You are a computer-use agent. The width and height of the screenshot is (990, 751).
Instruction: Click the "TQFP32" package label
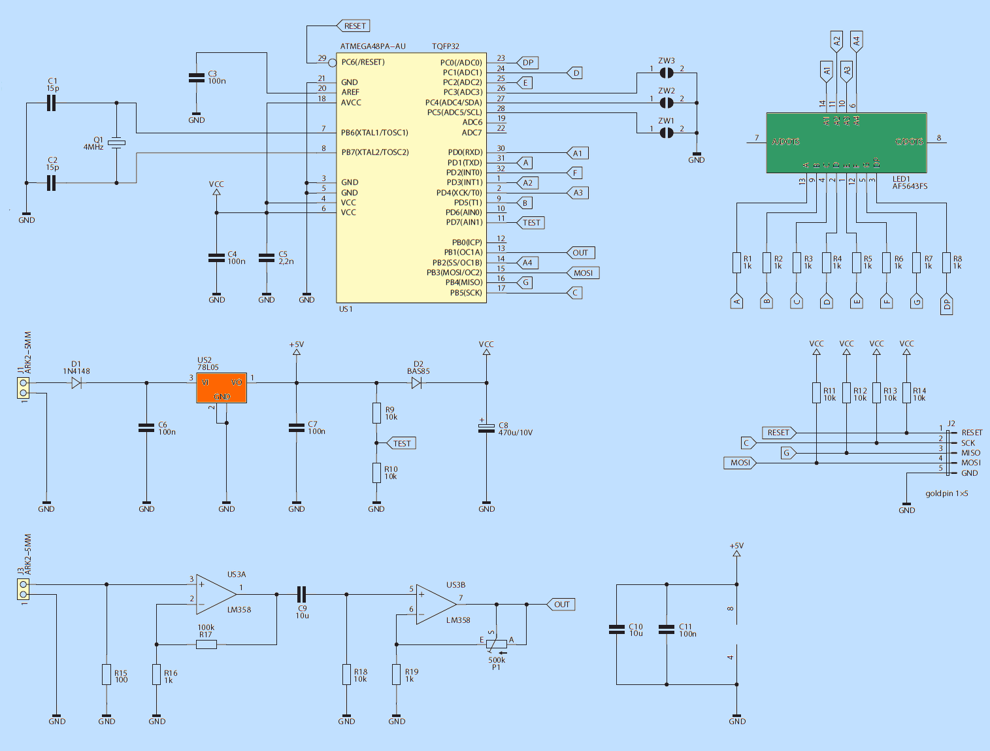[x=446, y=46]
